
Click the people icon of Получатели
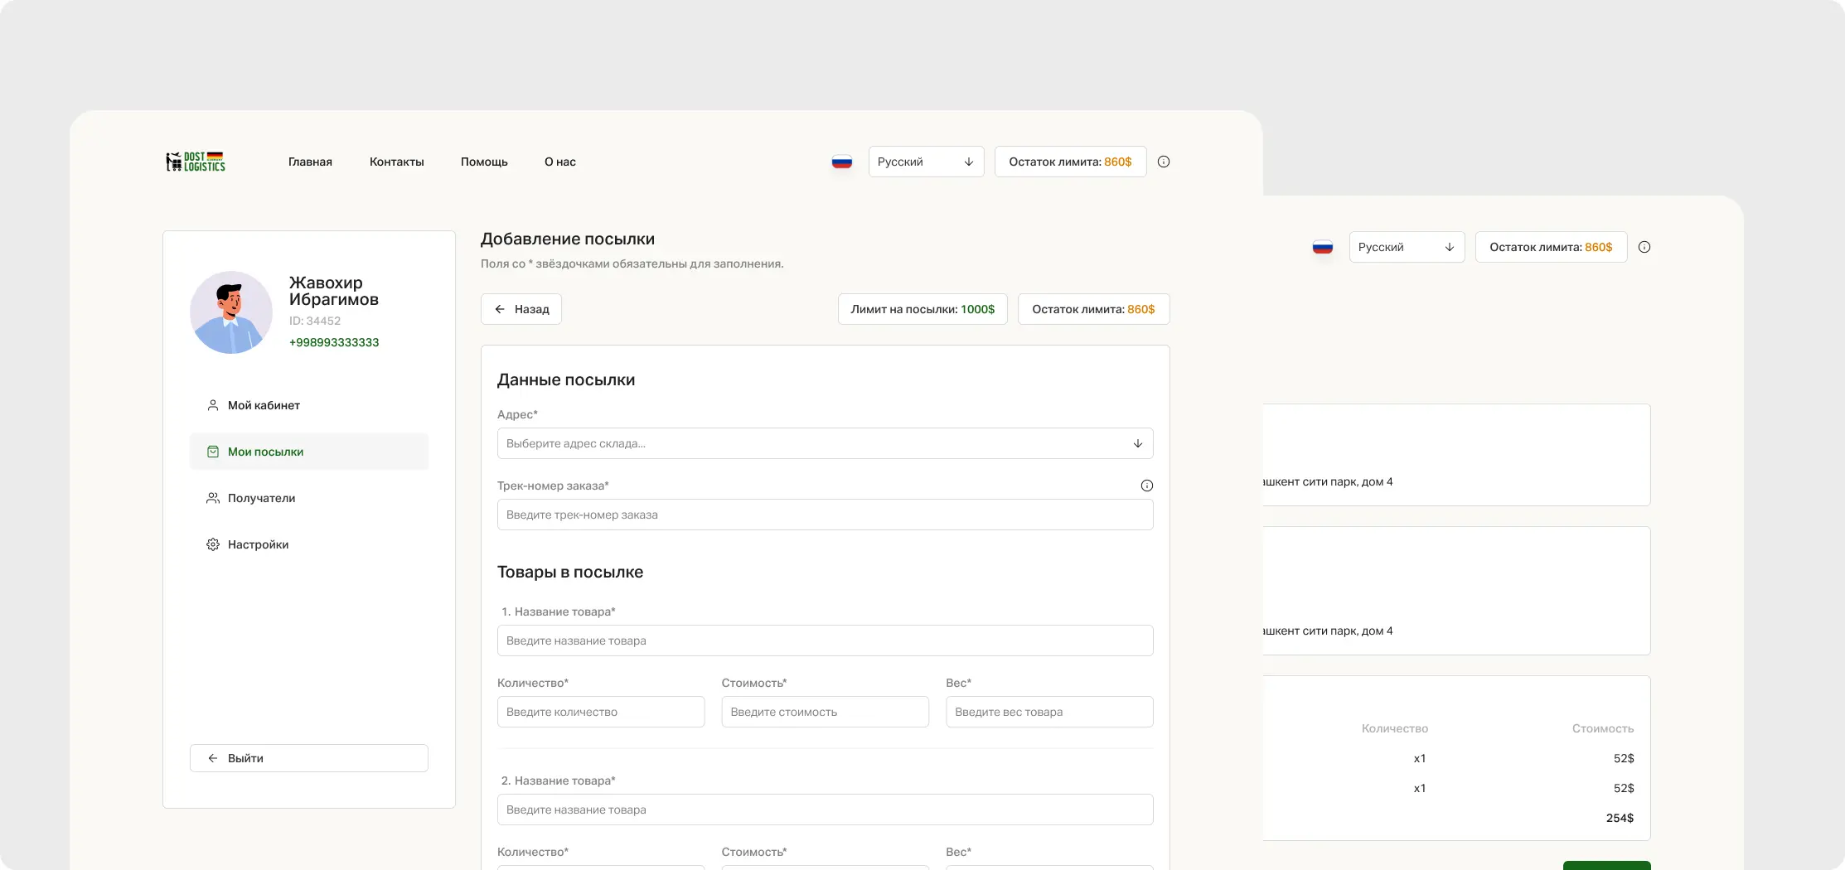click(x=213, y=498)
